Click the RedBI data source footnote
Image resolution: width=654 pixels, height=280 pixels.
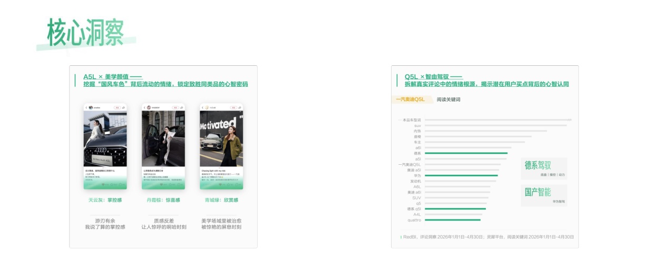[489, 237]
